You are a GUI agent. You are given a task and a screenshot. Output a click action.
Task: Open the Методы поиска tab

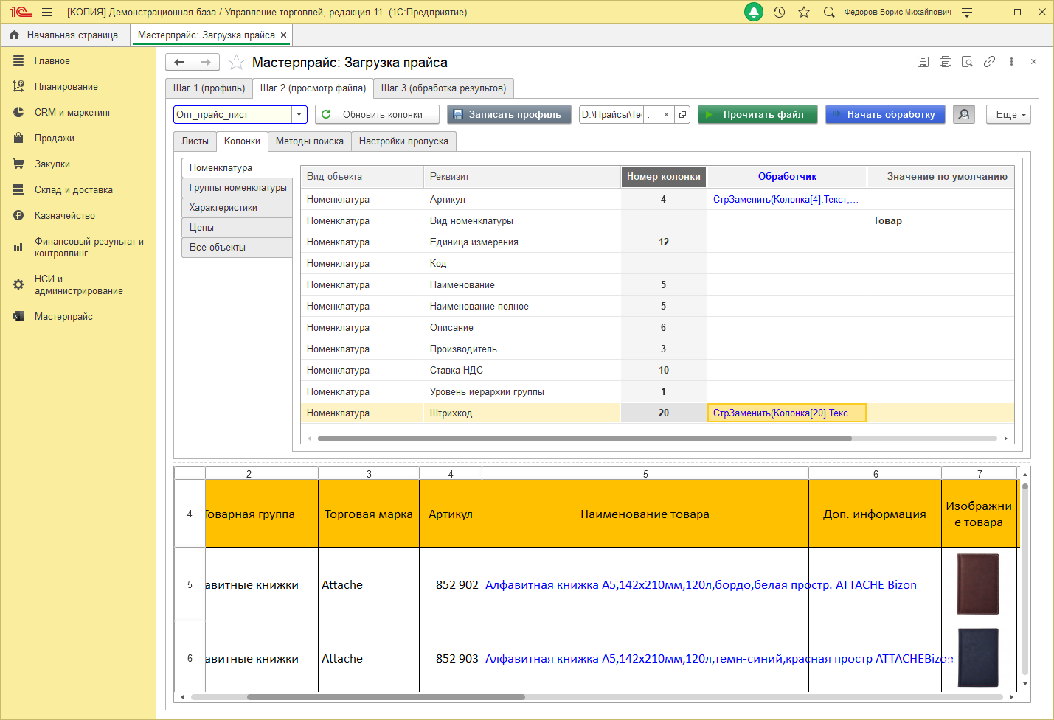(309, 141)
